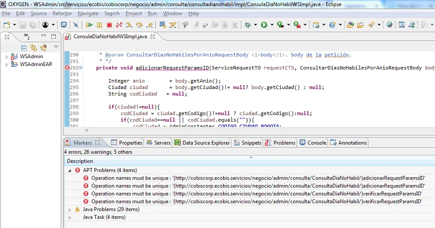Screen dimensions: 435x228
Task: Click the red Terminate stop icon
Action: 109,25
